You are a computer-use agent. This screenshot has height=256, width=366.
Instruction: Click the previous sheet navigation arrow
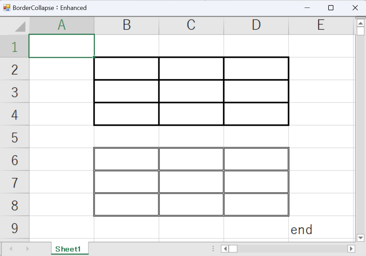(x=11, y=249)
